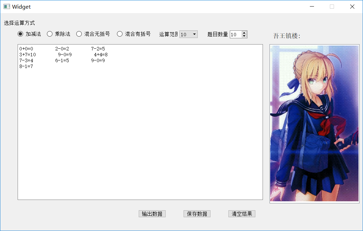Click the equation 6-1=5
Screen dimensions: 363x231
pyautogui.click(x=62, y=60)
